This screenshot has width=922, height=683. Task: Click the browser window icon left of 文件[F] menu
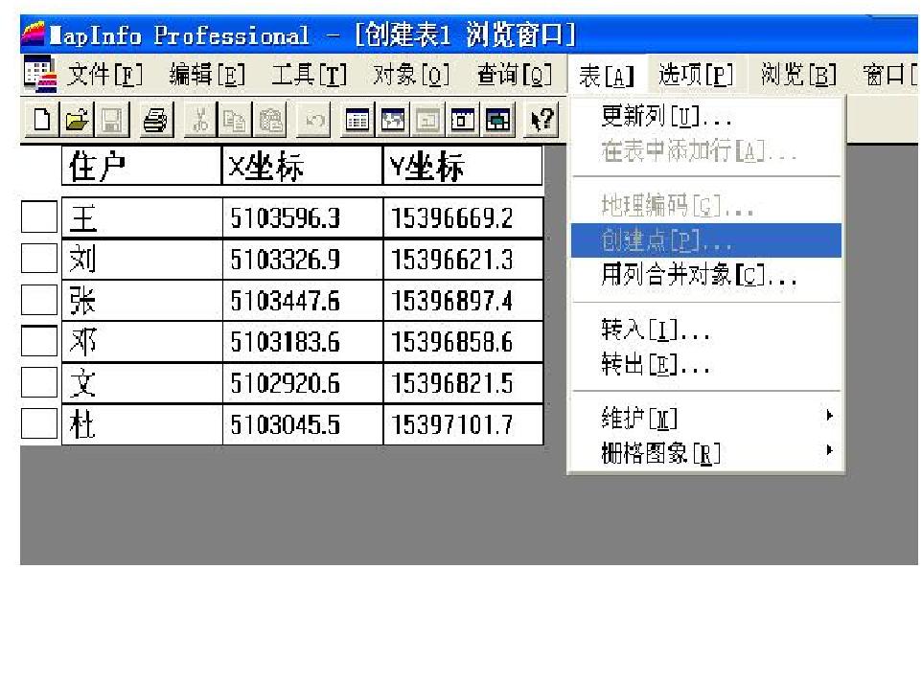click(x=40, y=75)
